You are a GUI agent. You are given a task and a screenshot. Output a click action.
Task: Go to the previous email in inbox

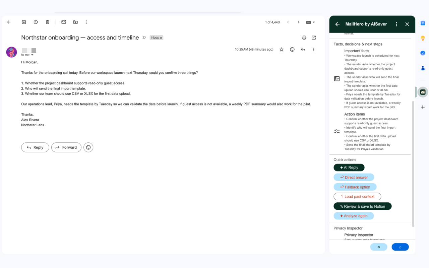[288, 22]
